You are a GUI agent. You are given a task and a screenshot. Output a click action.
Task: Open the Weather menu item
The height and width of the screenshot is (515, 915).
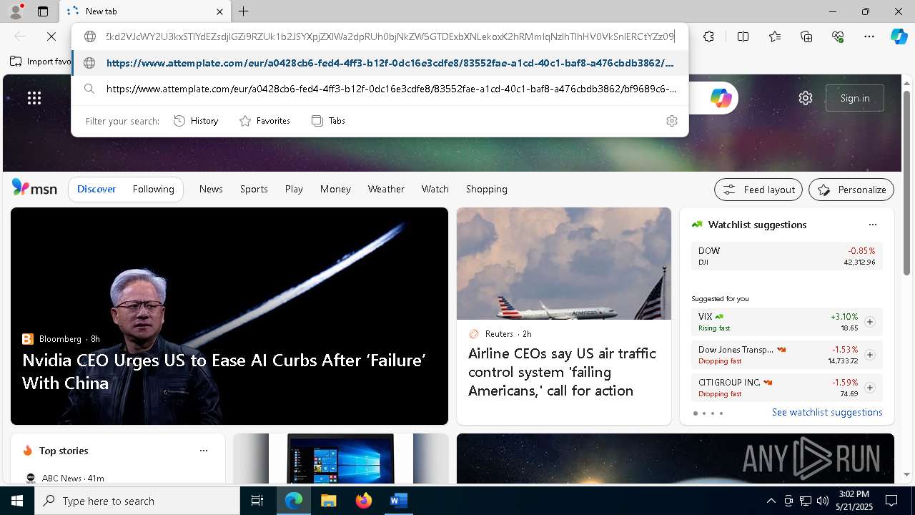click(386, 189)
